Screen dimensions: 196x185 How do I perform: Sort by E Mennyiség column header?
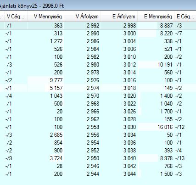pyautogui.click(x=156, y=17)
